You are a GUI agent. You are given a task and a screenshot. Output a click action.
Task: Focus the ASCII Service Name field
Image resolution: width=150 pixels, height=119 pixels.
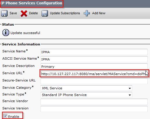coord(94,59)
